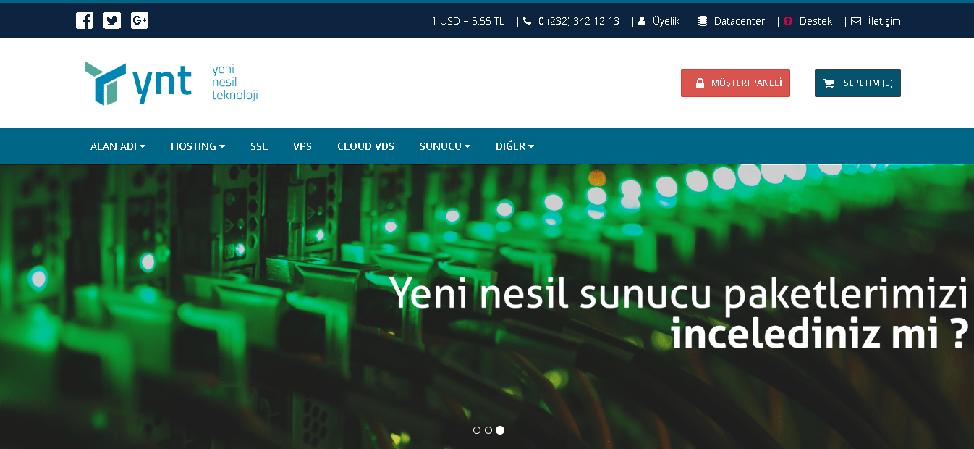Go to the VPS menu item
The image size is (974, 449).
[302, 146]
